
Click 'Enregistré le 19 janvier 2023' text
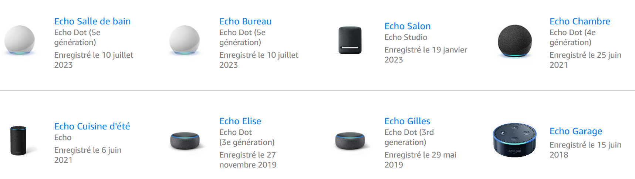pyautogui.click(x=426, y=55)
